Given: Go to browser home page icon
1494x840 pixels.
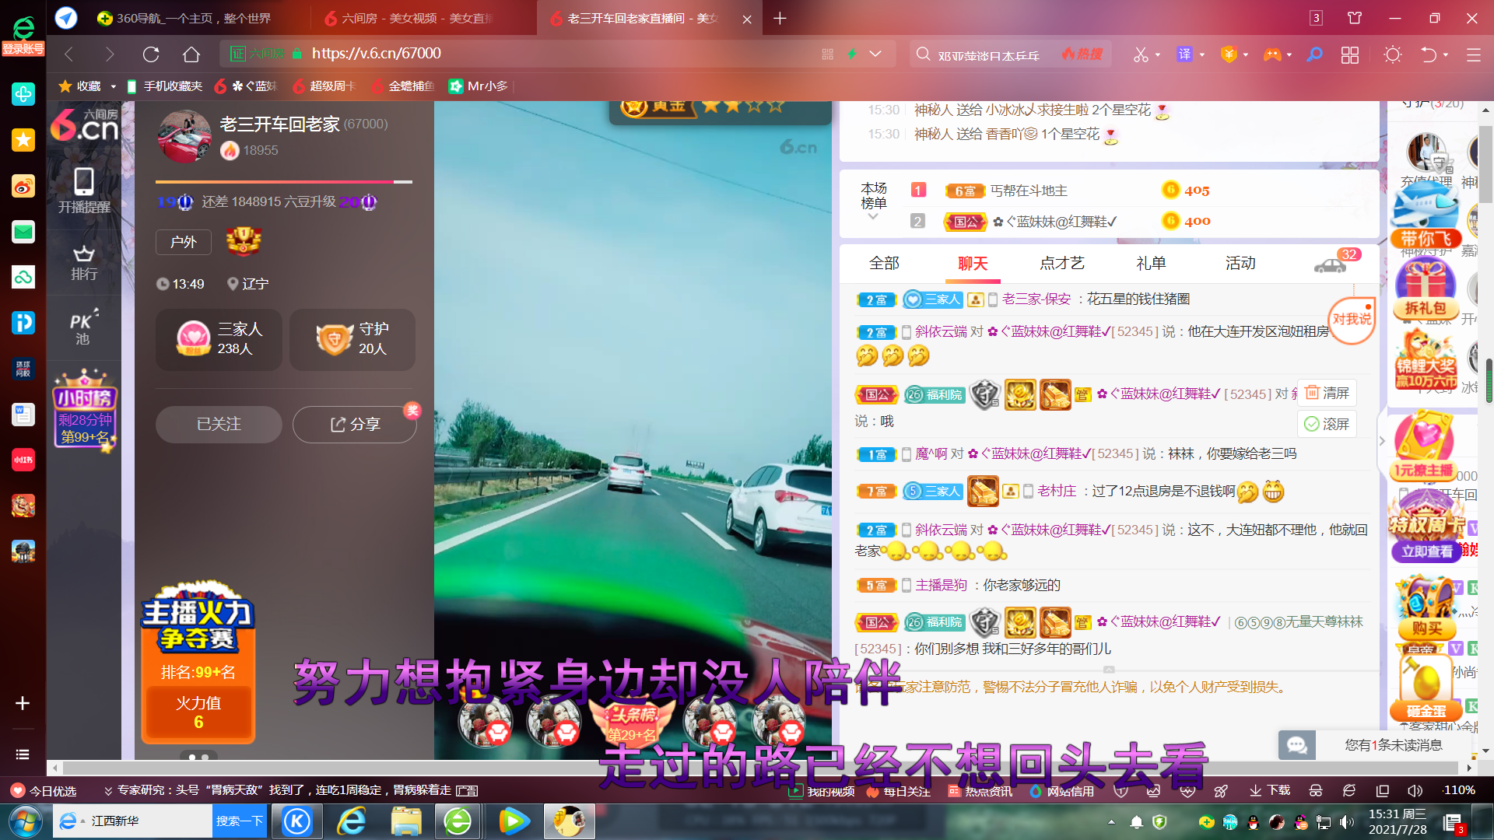Looking at the screenshot, I should click(x=191, y=54).
